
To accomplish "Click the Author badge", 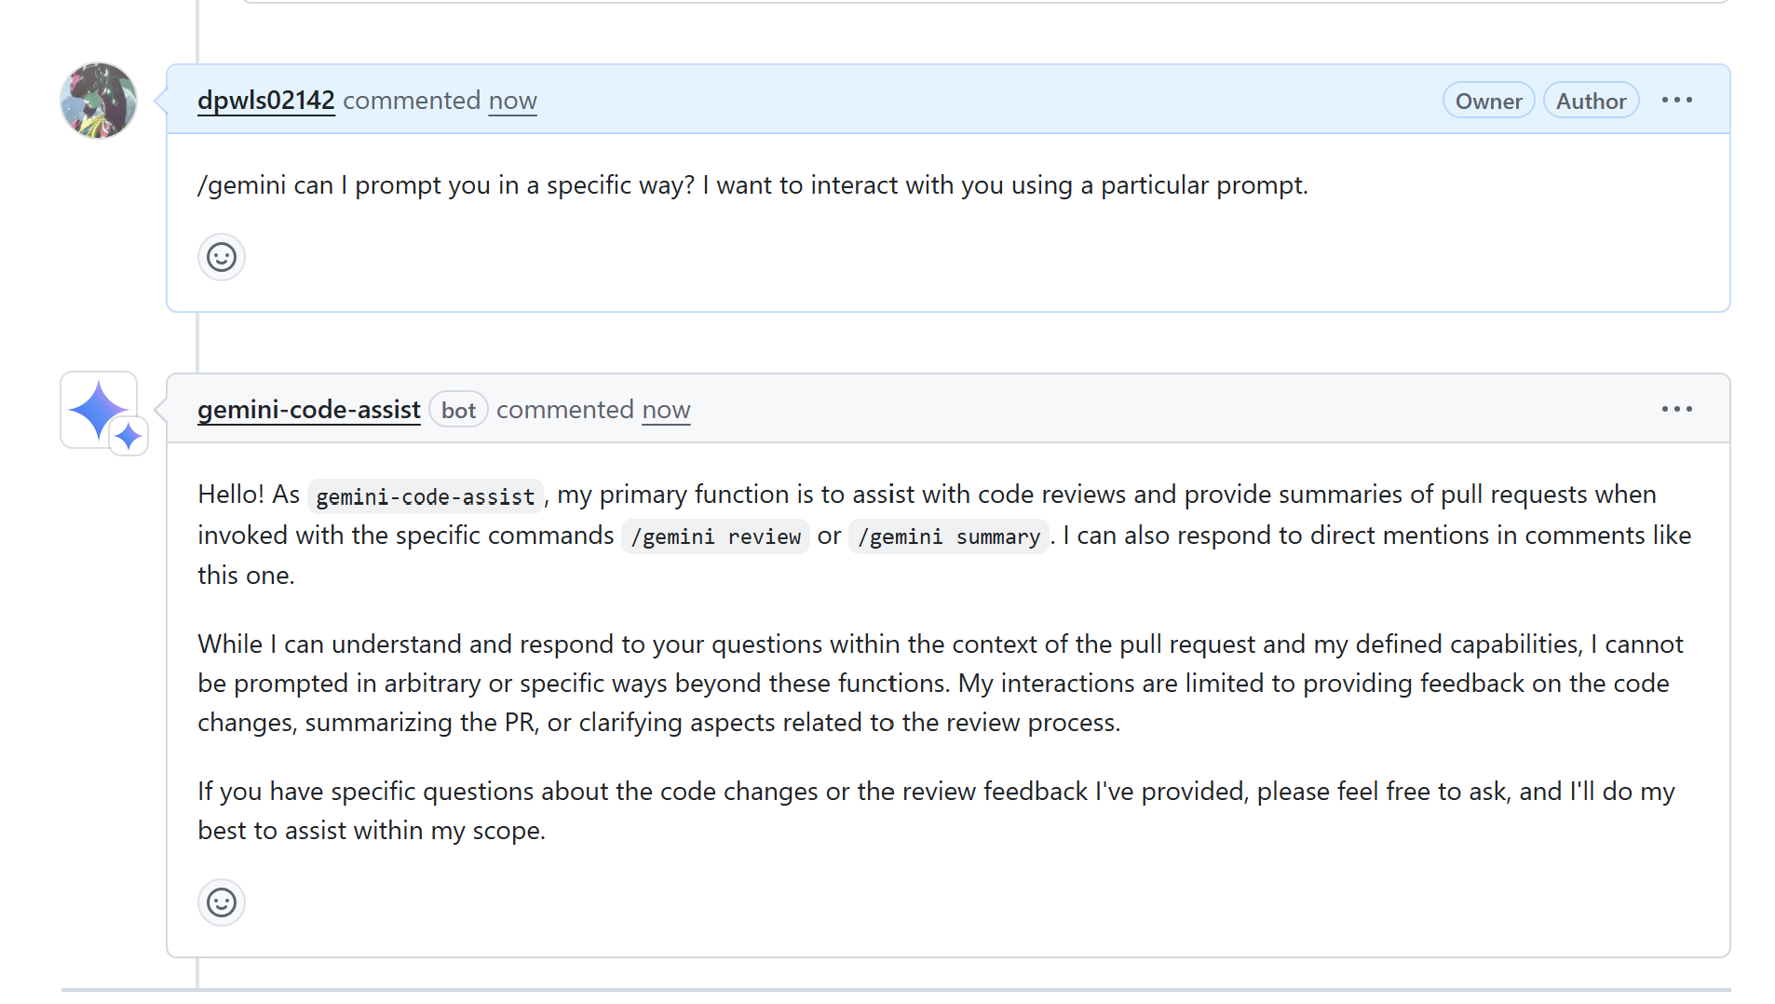I will [1591, 102].
